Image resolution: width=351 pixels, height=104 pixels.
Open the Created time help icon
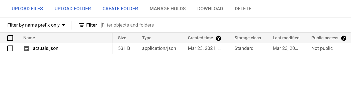point(218,38)
